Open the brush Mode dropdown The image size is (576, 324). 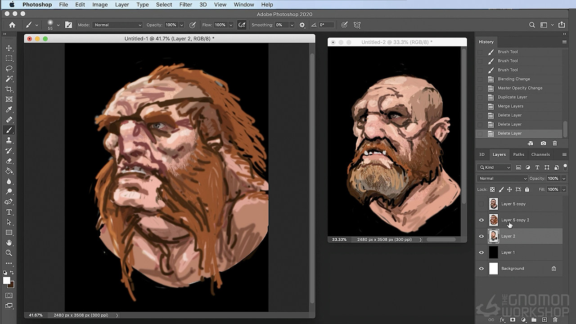(117, 25)
